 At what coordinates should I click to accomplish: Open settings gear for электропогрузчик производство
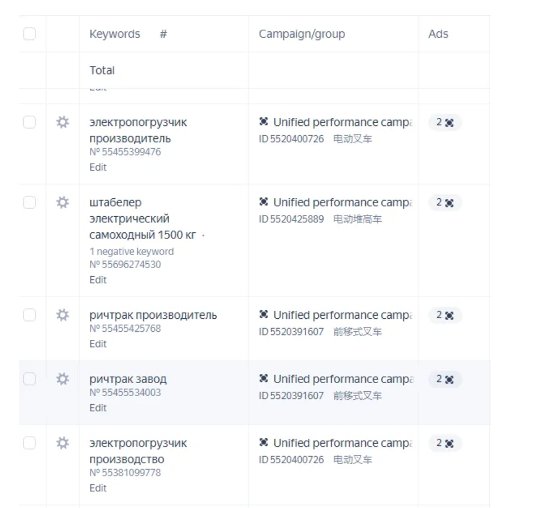[x=63, y=443]
